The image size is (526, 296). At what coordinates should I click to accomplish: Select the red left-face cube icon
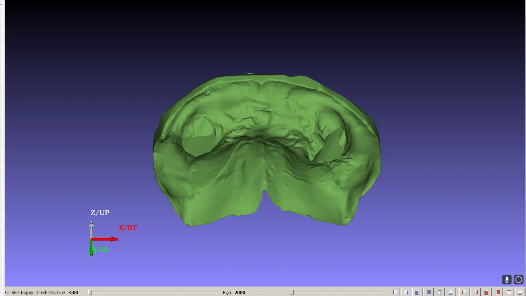(464, 292)
